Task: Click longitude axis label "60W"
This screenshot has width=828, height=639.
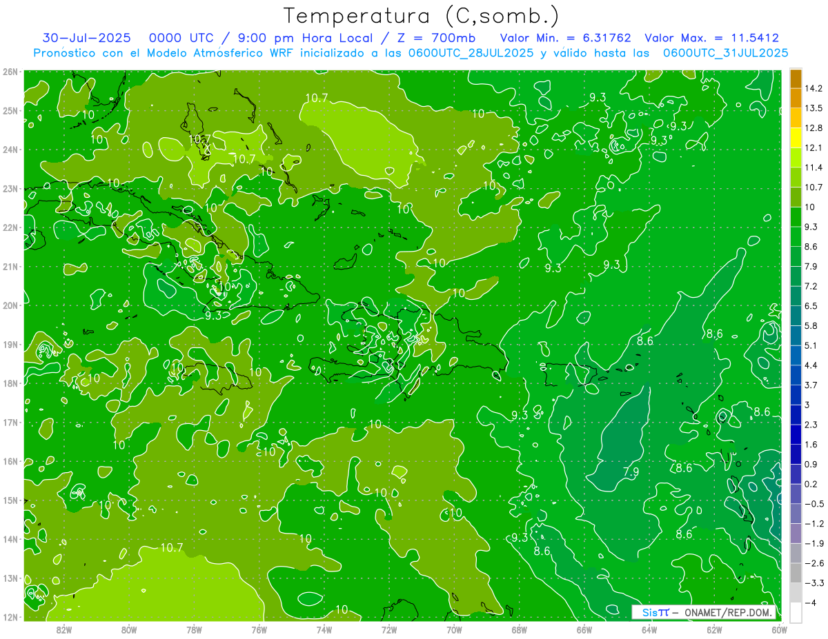Action: point(779,629)
